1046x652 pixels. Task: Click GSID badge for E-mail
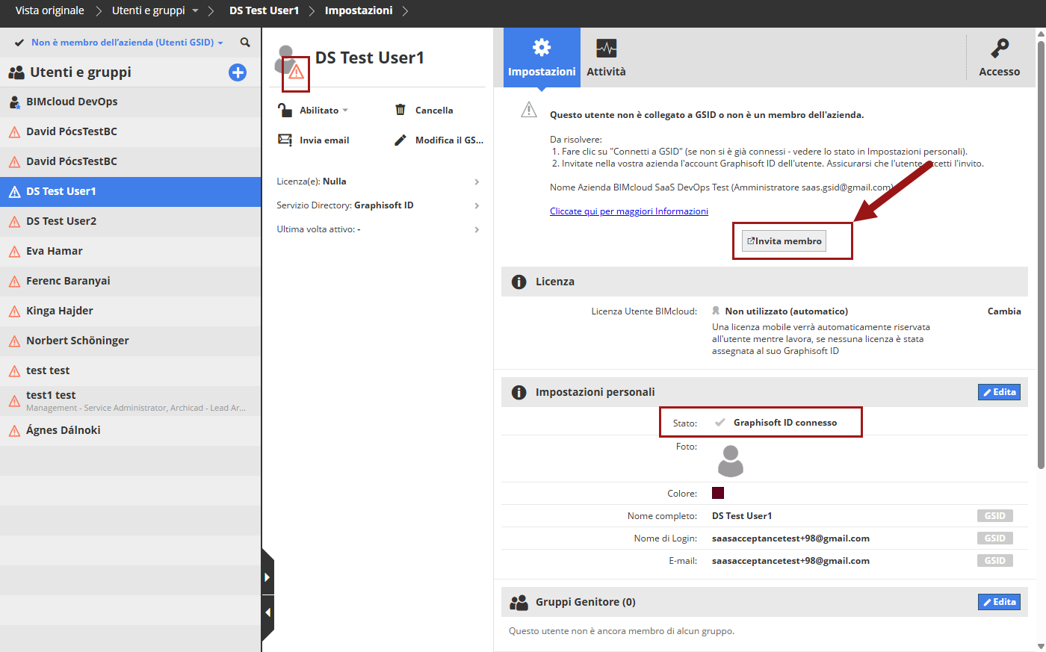pyautogui.click(x=994, y=561)
